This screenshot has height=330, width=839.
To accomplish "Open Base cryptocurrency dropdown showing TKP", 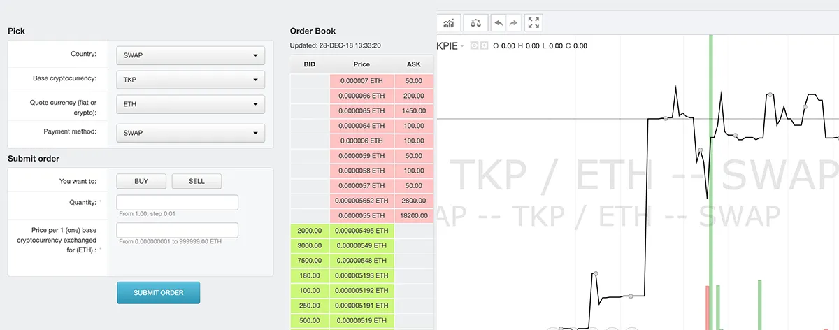I will pos(192,80).
